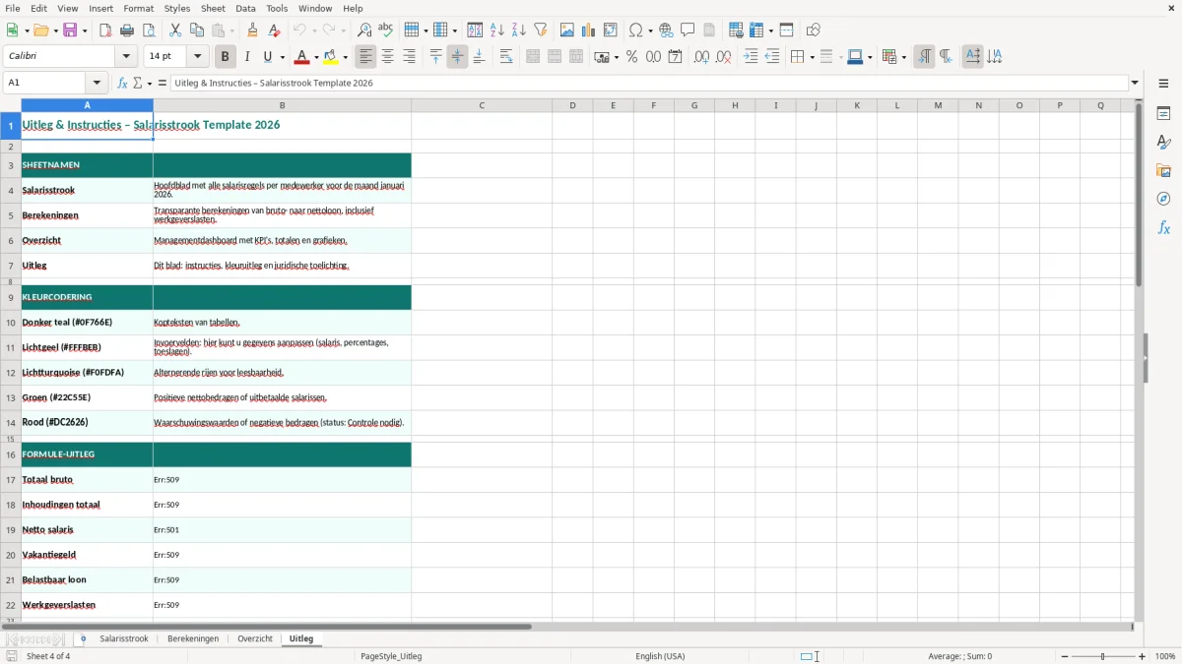
Task: Click the Copy icon
Action: point(197,30)
